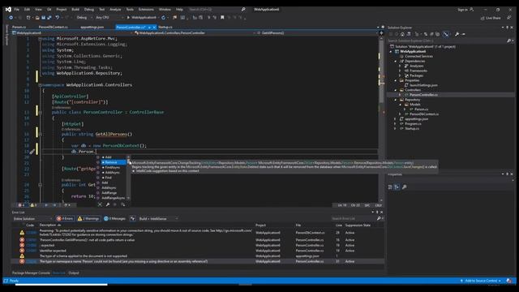Click the bookmark toolbar icon
The height and width of the screenshot is (292, 519).
pyautogui.click(x=222, y=18)
